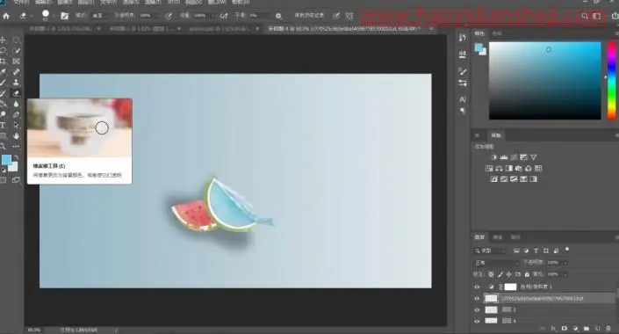Viewport: 619px width, 334px height.
Task: Open the options bar gear settings
Action: (278, 16)
